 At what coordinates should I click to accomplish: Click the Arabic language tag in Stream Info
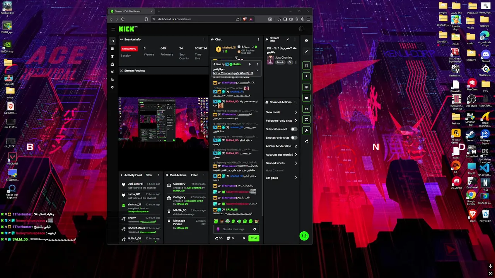pyautogui.click(x=280, y=62)
